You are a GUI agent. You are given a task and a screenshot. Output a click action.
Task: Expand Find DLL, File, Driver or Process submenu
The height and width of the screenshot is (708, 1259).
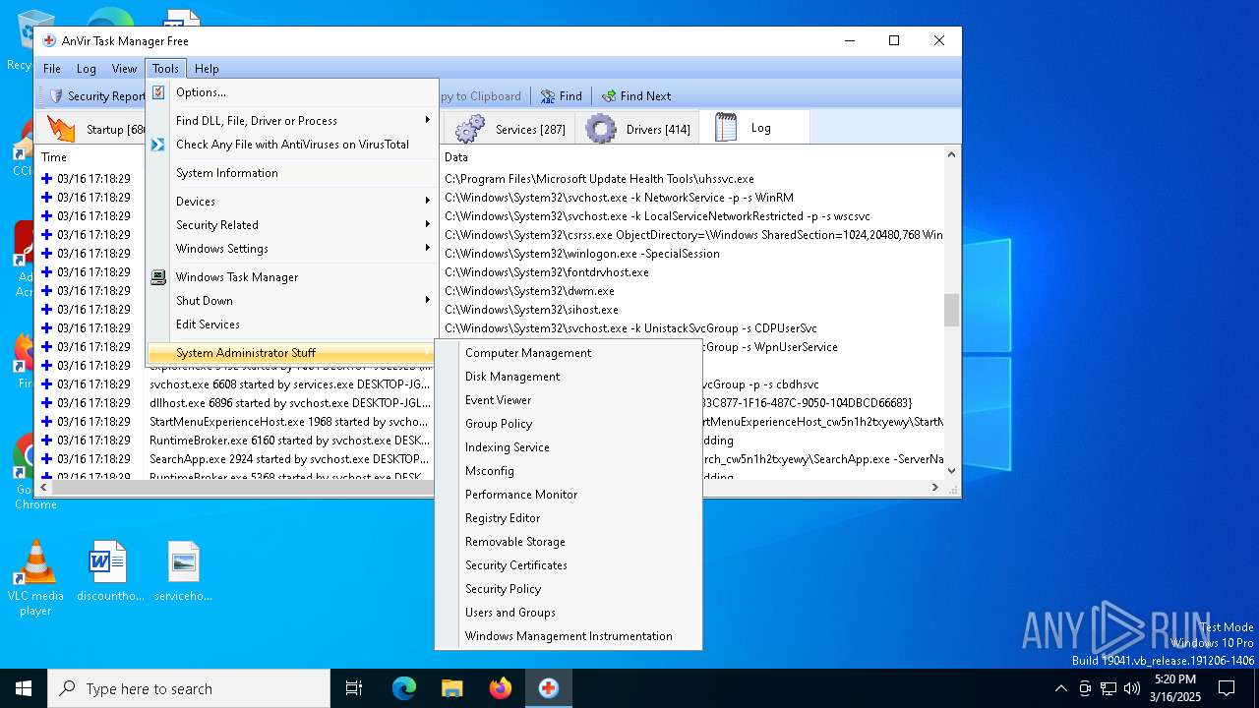pyautogui.click(x=291, y=121)
